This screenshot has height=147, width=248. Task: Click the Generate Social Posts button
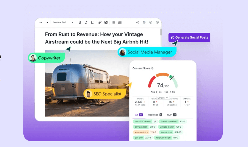[x=189, y=37]
